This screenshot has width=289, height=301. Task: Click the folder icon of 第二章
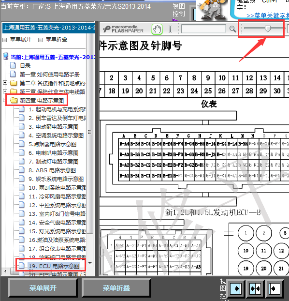[x=14, y=83]
